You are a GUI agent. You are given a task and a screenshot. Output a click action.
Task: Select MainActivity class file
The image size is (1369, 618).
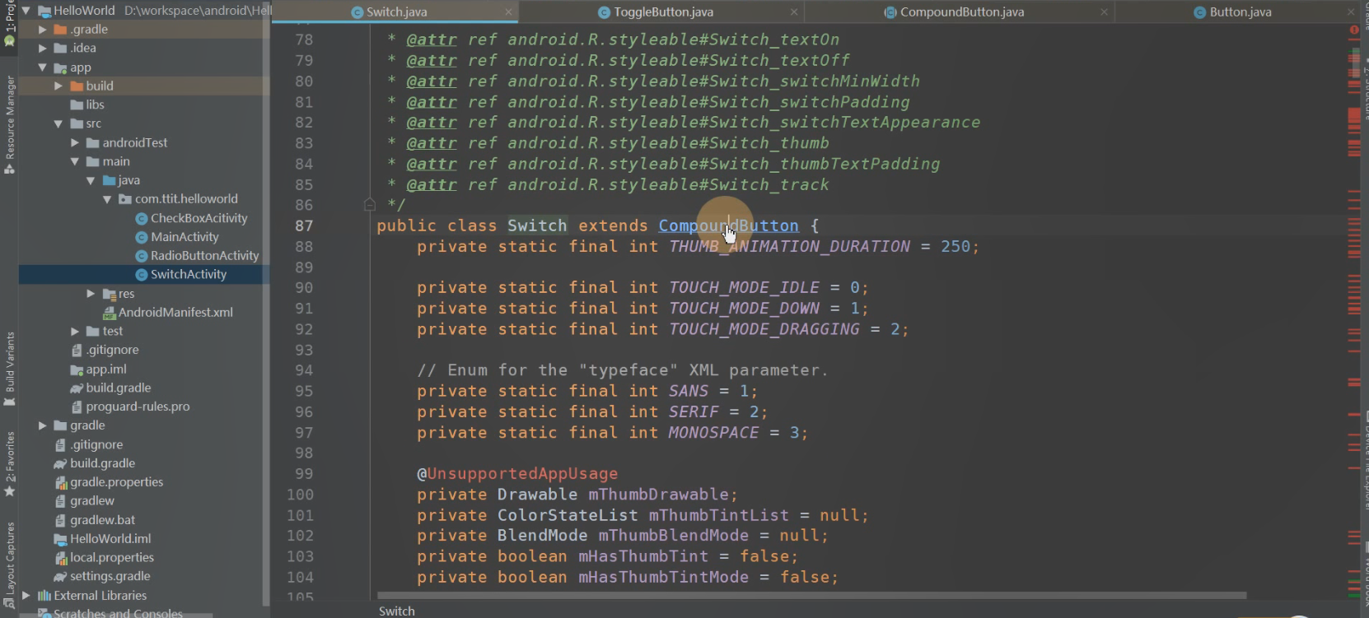(185, 237)
